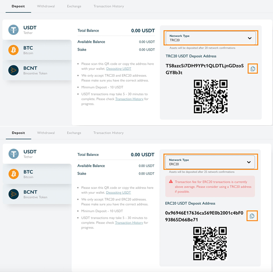Select USDT label in lower asset list
Image resolution: width=273 pixels, height=272 pixels.
(30, 151)
